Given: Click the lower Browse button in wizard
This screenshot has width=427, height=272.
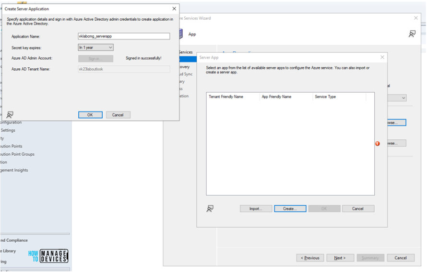Looking at the screenshot, I should 396,143.
